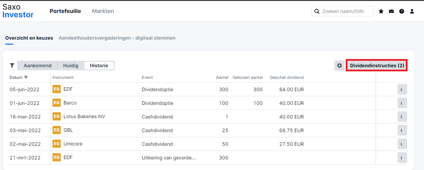Click Dividendoptie event in Barco row
The height and width of the screenshot is (170, 424).
coord(158,103)
